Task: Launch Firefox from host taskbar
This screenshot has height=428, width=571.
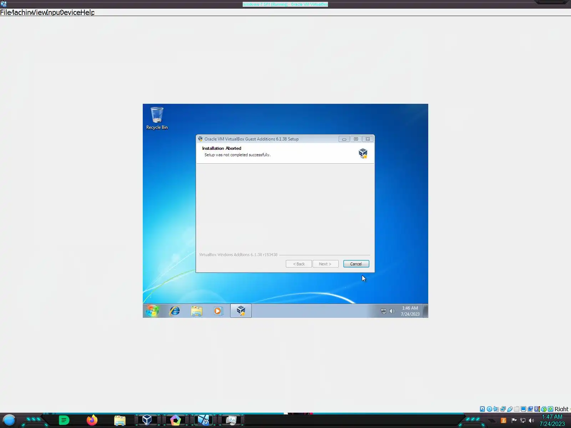Action: [x=92, y=421]
